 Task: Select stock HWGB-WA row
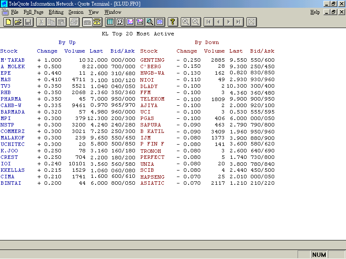(152, 73)
